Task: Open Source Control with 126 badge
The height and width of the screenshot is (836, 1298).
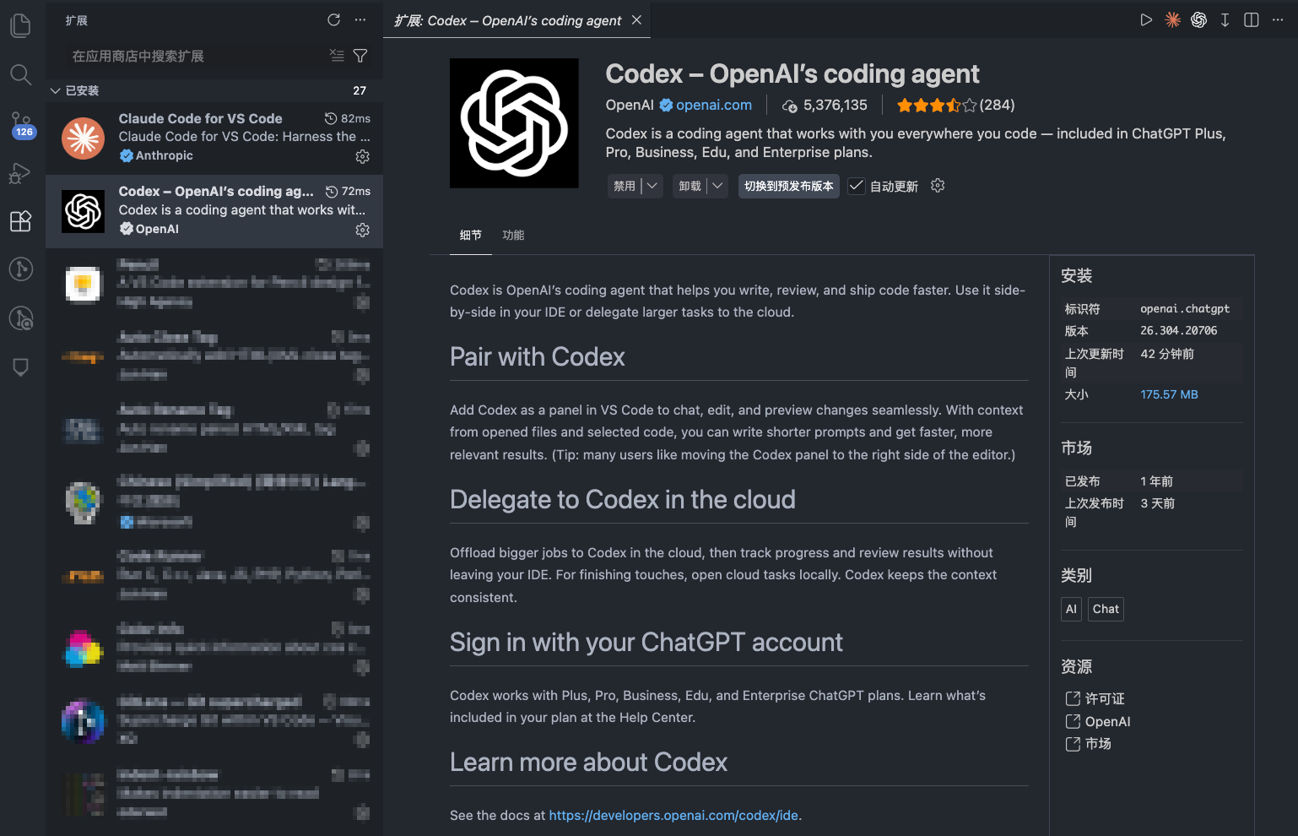Action: point(21,124)
